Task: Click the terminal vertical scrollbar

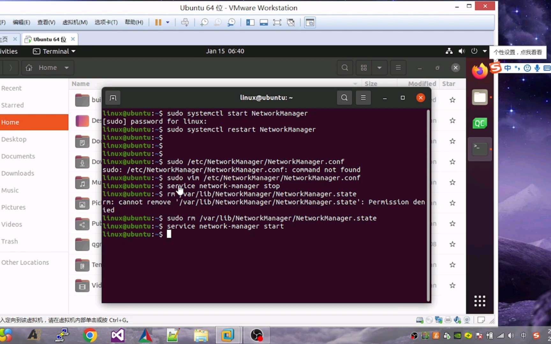Action: tap(428, 205)
